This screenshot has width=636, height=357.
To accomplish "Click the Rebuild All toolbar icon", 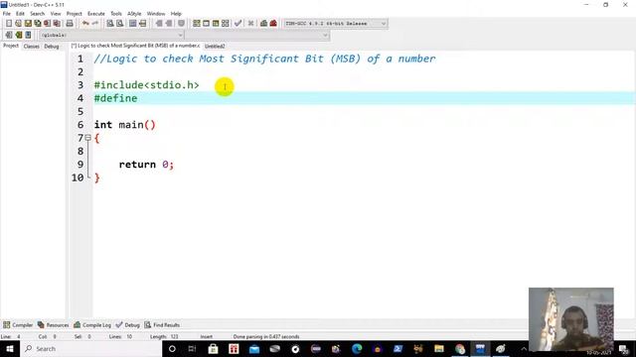I will pyautogui.click(x=226, y=24).
